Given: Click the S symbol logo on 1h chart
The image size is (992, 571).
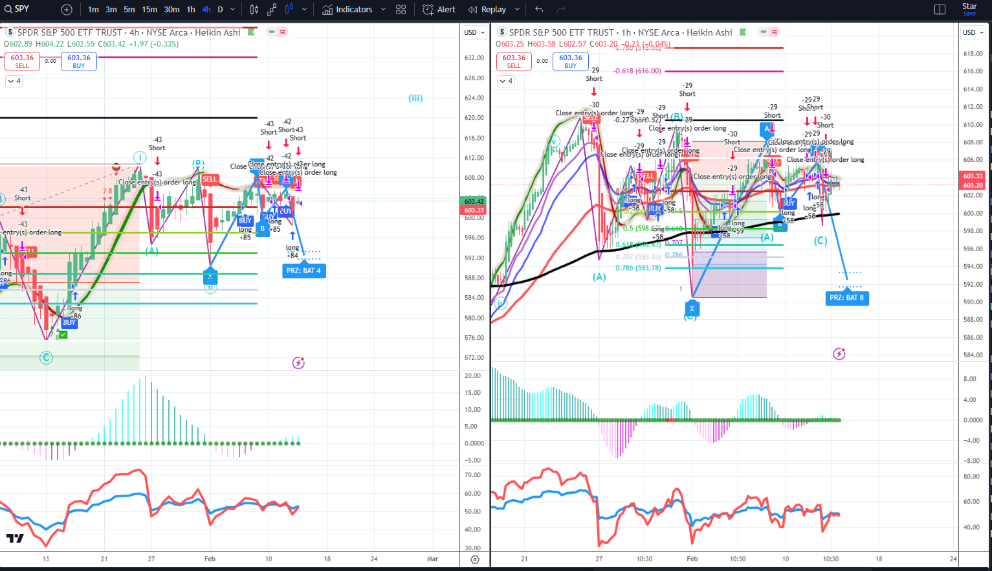Looking at the screenshot, I should [502, 32].
